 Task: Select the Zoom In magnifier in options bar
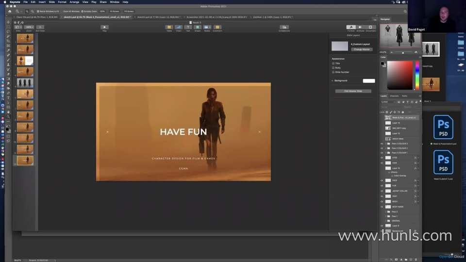coord(27,11)
